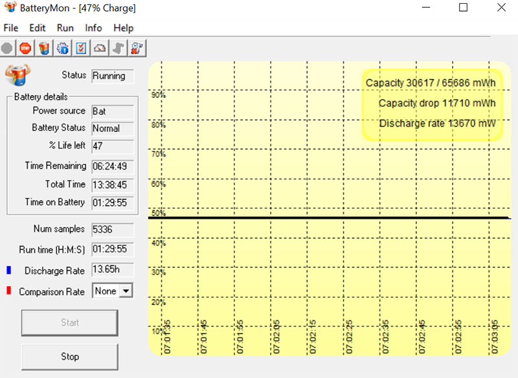This screenshot has height=378, width=518.
Task: Click the grey start circle toolbar icon
Action: (7, 48)
